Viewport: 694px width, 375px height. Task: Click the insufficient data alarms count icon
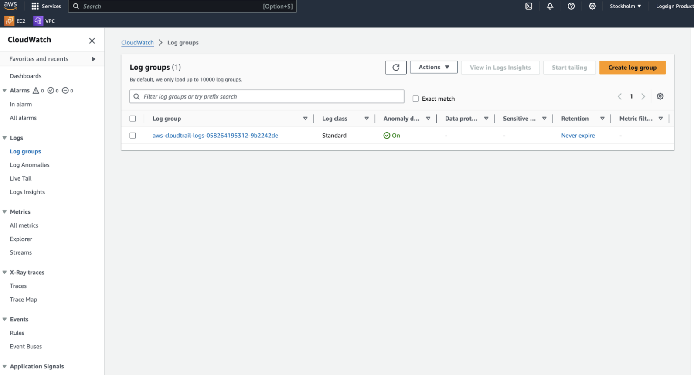68,90
